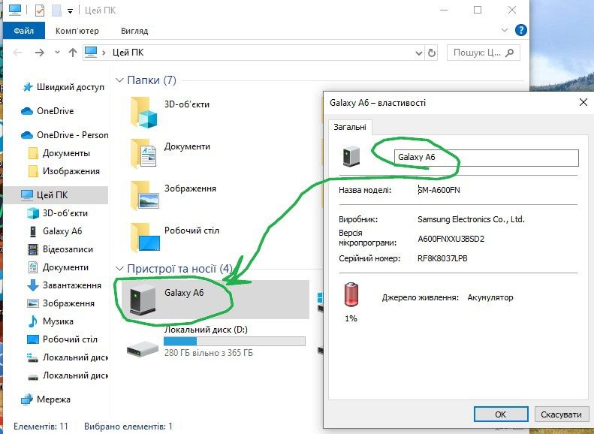Close the Galaxy A6 properties dialog
The height and width of the screenshot is (434, 594).
pyautogui.click(x=583, y=102)
